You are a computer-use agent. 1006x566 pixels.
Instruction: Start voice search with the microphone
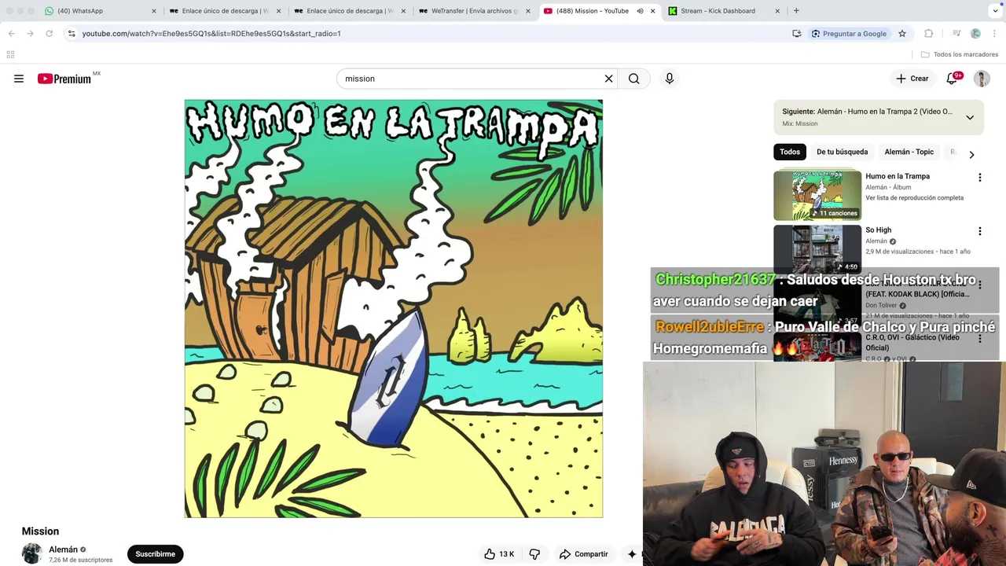tap(670, 79)
